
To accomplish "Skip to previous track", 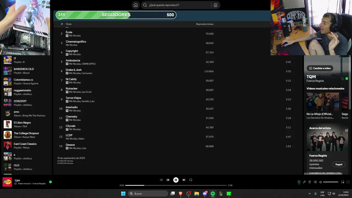I will [x=168, y=180].
